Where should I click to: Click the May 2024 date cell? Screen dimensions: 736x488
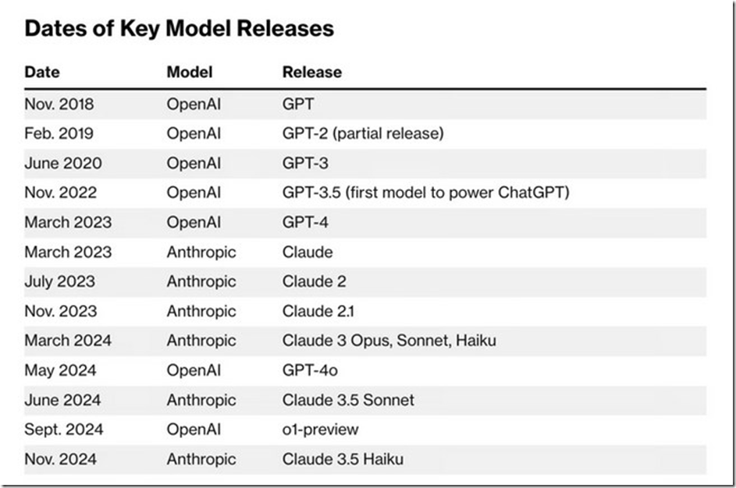[60, 370]
